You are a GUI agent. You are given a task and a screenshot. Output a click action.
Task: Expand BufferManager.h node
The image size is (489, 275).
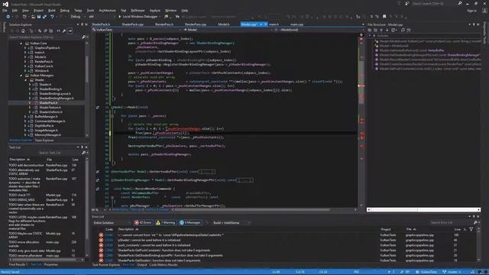point(25,117)
